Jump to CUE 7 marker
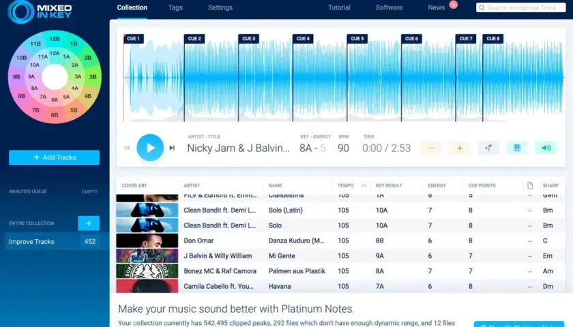Image resolution: width=573 pixels, height=327 pixels. tap(465, 39)
